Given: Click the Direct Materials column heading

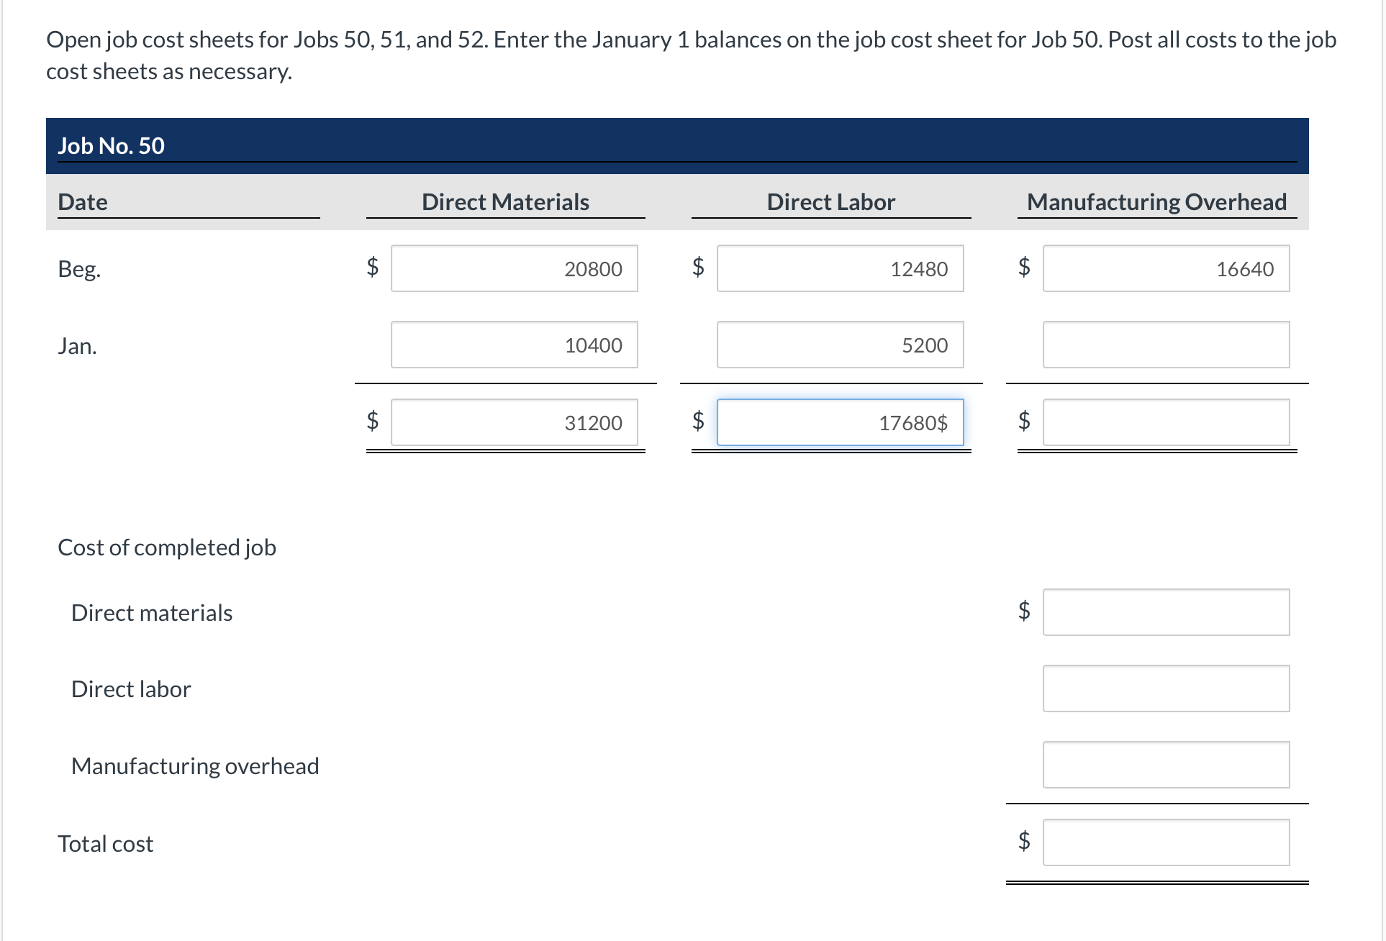Looking at the screenshot, I should point(505,202).
